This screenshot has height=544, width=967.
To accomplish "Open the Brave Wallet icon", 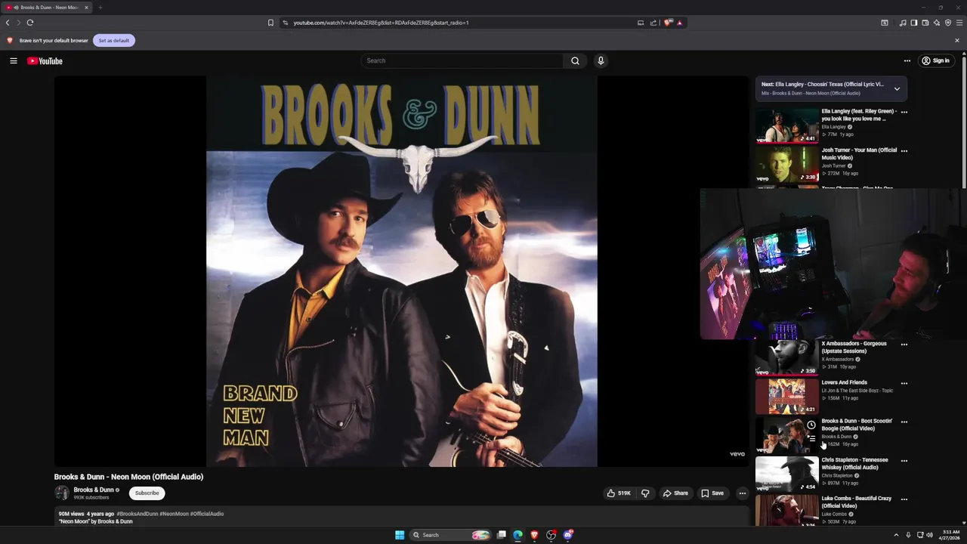I will tap(925, 23).
